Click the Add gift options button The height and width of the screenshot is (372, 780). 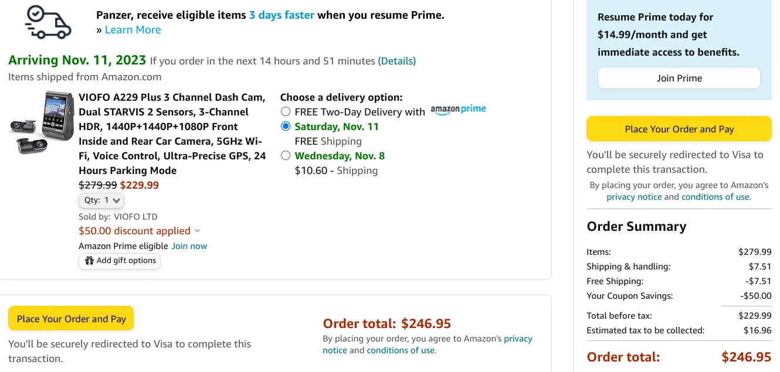[x=120, y=261]
